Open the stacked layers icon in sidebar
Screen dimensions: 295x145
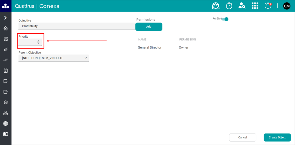(6, 103)
